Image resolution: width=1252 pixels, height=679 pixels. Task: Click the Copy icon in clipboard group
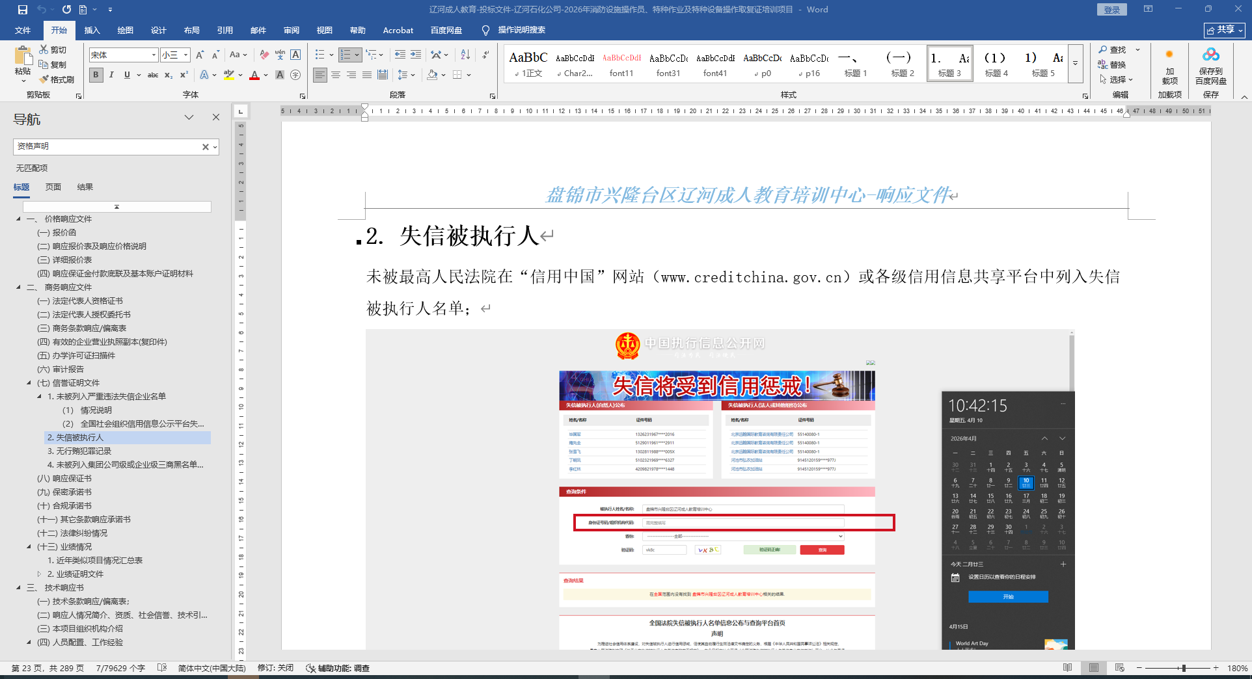click(44, 64)
